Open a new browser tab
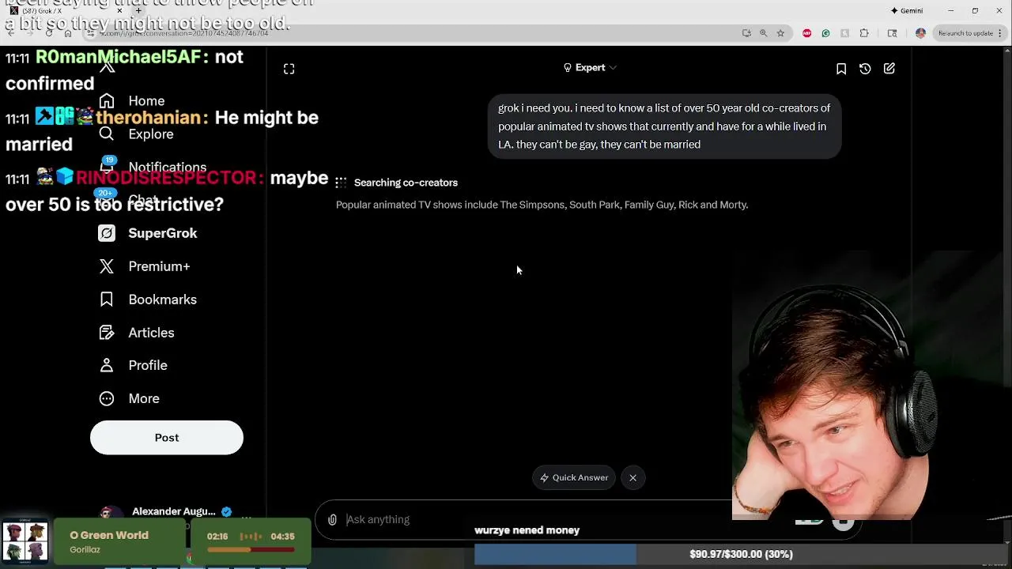The width and height of the screenshot is (1012, 569). [x=138, y=10]
